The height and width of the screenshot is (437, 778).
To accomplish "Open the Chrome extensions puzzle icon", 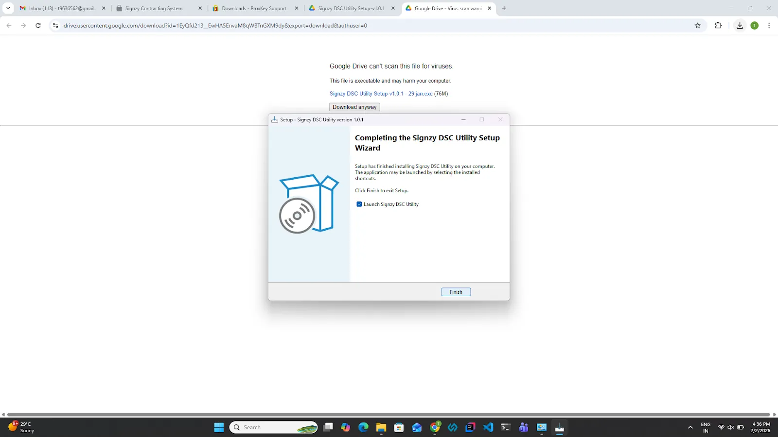I will tap(718, 25).
